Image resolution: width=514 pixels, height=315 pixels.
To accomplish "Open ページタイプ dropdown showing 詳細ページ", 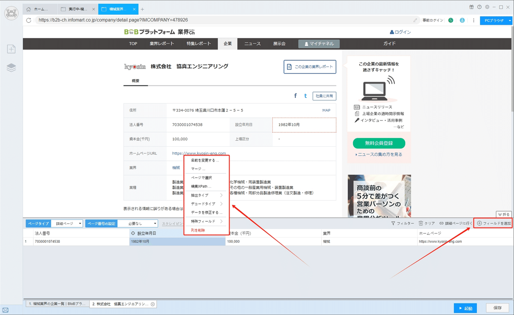I will point(66,224).
